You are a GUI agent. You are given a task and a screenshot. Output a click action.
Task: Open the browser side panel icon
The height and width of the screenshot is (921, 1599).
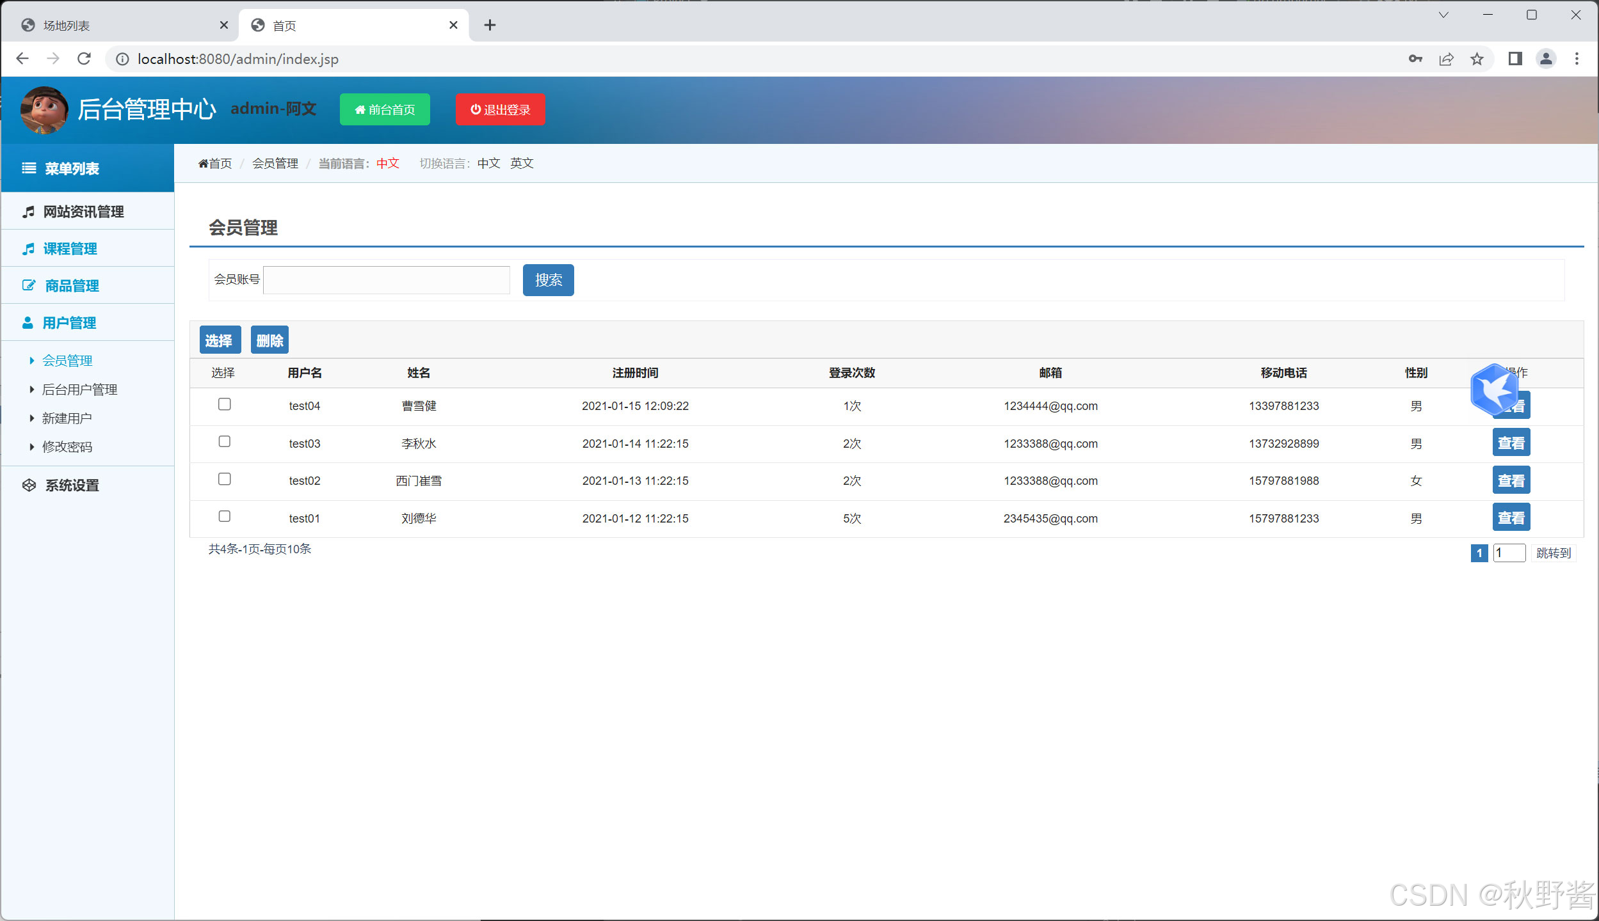click(x=1515, y=59)
